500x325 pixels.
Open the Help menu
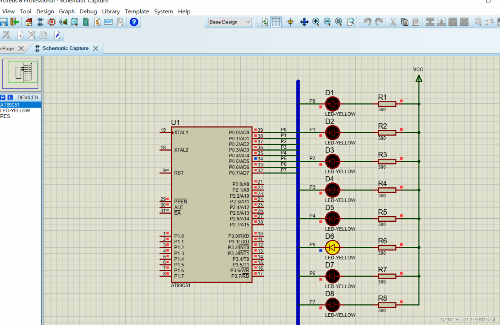(x=184, y=11)
